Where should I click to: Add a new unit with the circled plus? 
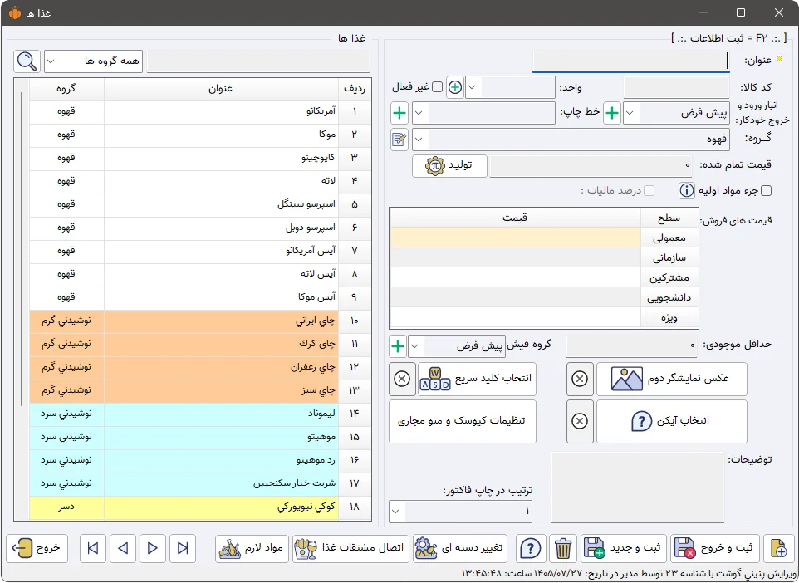coord(455,88)
